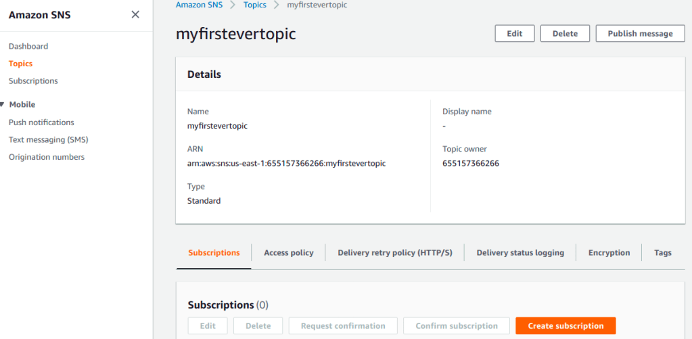Open Origination numbers page
Viewport: 692px width, 339px height.
click(x=47, y=157)
